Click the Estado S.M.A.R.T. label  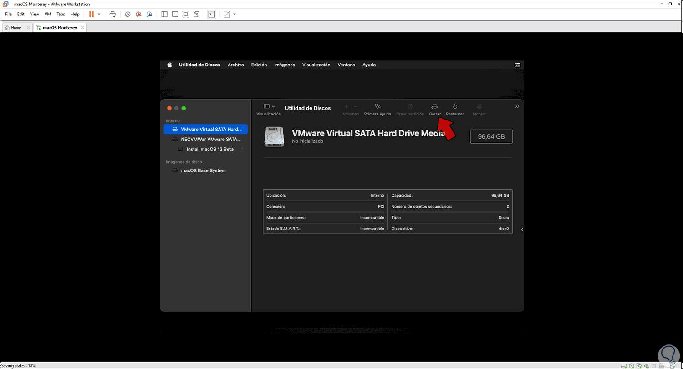tap(283, 229)
